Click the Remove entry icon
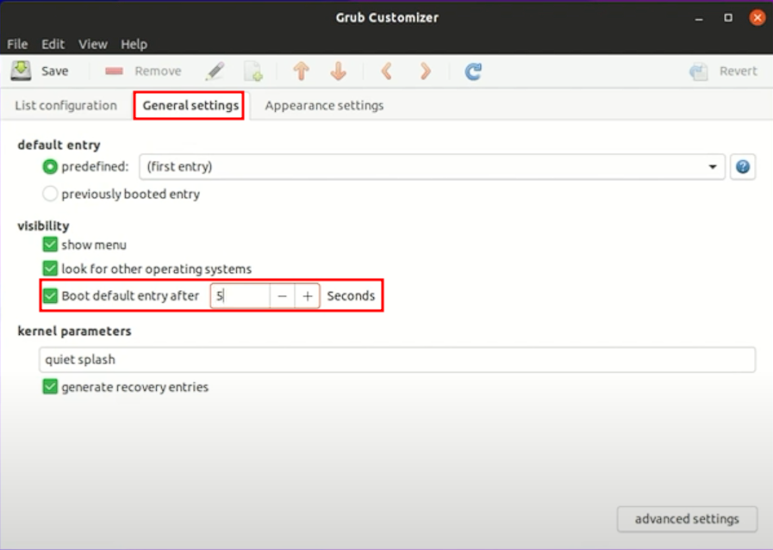The width and height of the screenshot is (773, 550). tap(114, 71)
